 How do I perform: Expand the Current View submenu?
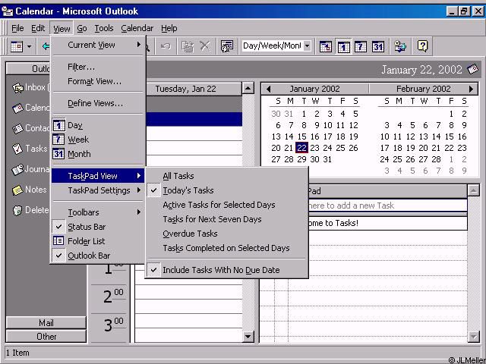pyautogui.click(x=98, y=45)
